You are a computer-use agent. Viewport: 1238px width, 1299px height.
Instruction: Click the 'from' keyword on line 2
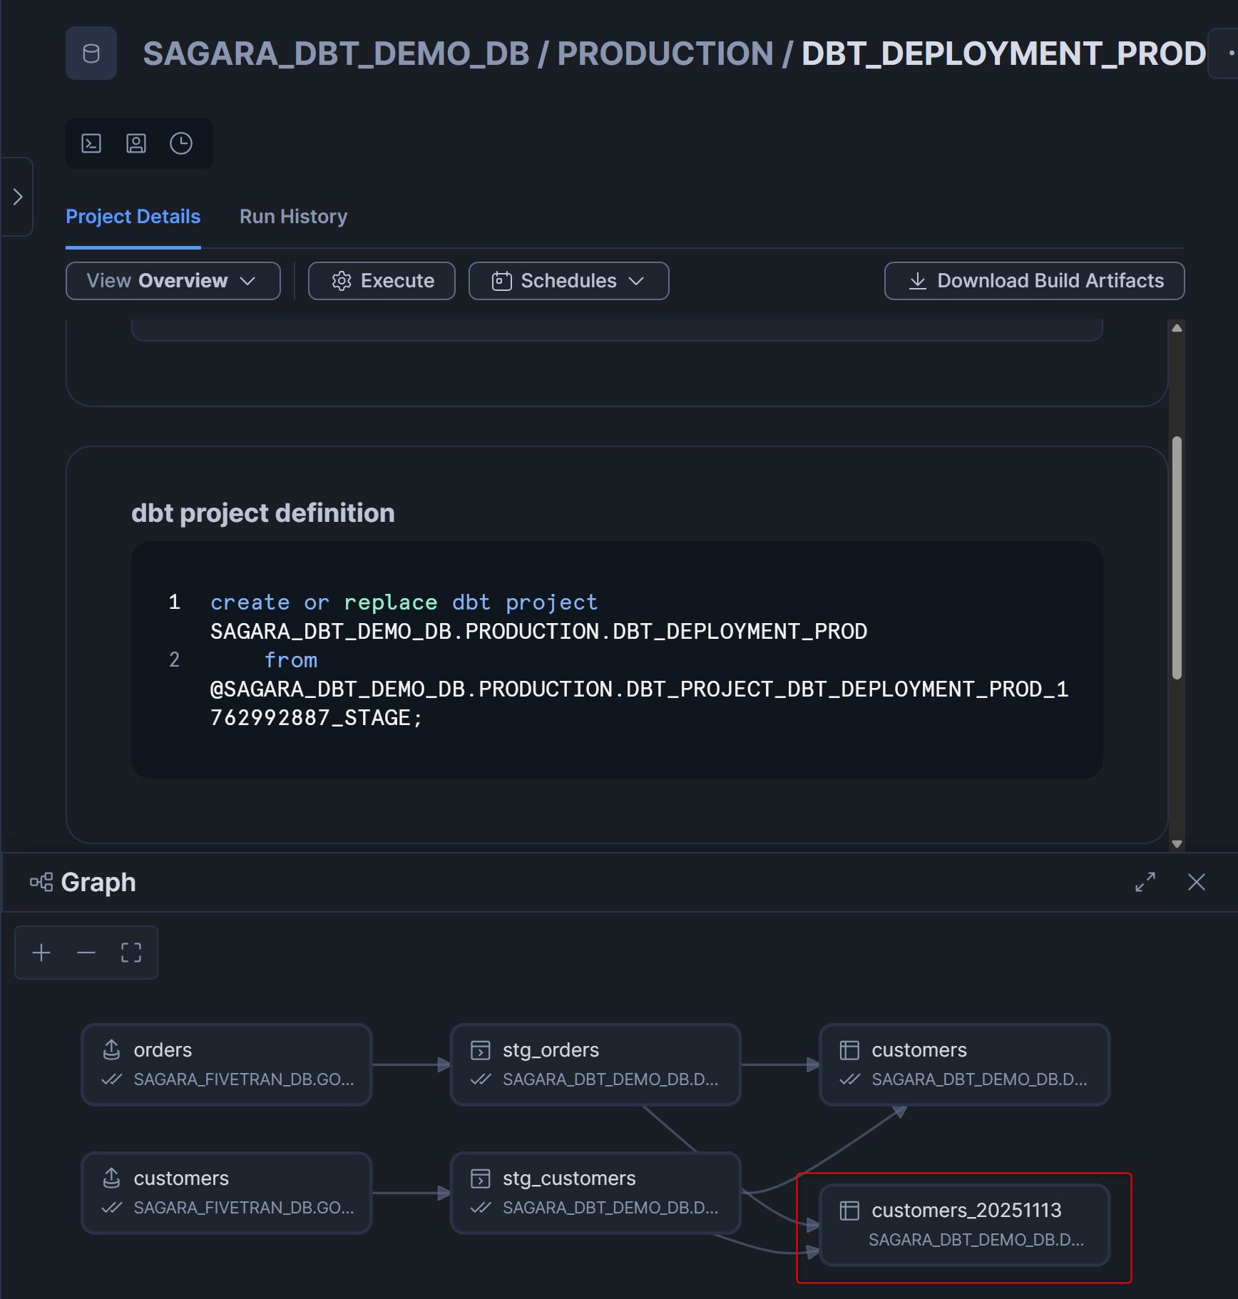coord(291,661)
